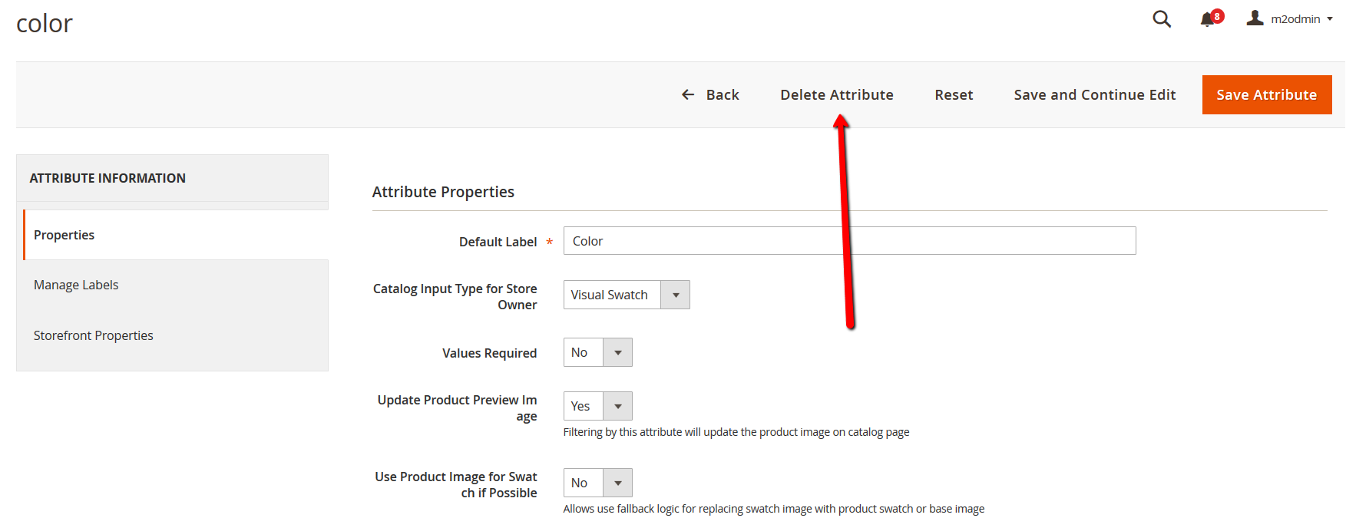Image resolution: width=1346 pixels, height=518 pixels.
Task: Open the m2odmin account menu
Action: pos(1290,18)
